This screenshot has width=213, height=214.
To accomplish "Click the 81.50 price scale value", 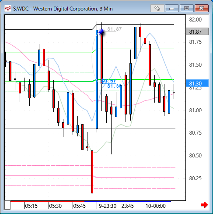I will pos(196,65).
